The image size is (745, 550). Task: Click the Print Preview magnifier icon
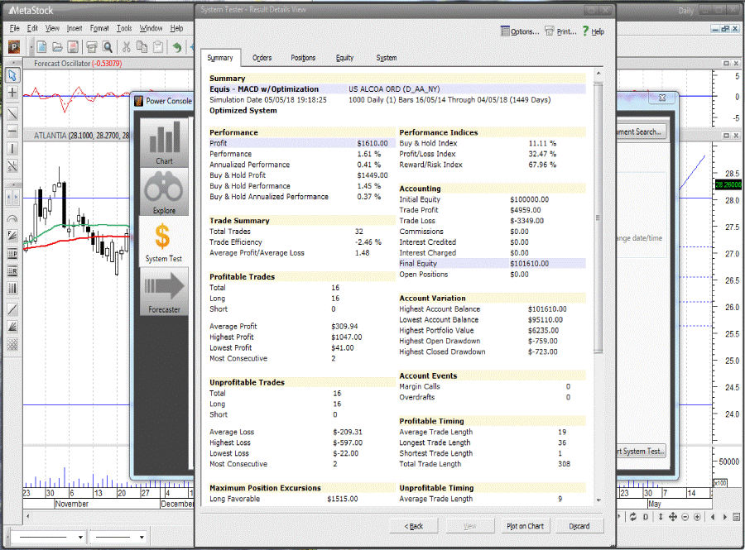(108, 47)
